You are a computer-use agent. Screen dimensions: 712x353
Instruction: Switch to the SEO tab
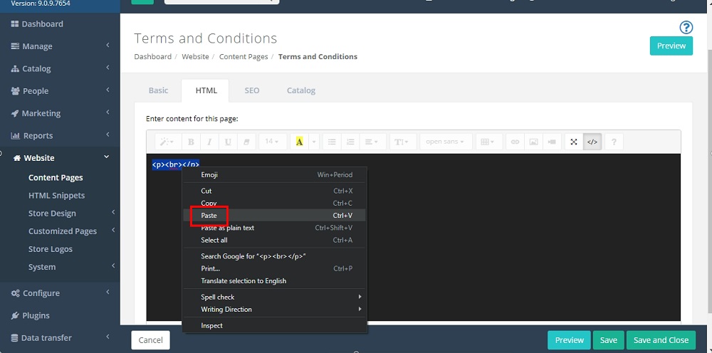coord(252,90)
